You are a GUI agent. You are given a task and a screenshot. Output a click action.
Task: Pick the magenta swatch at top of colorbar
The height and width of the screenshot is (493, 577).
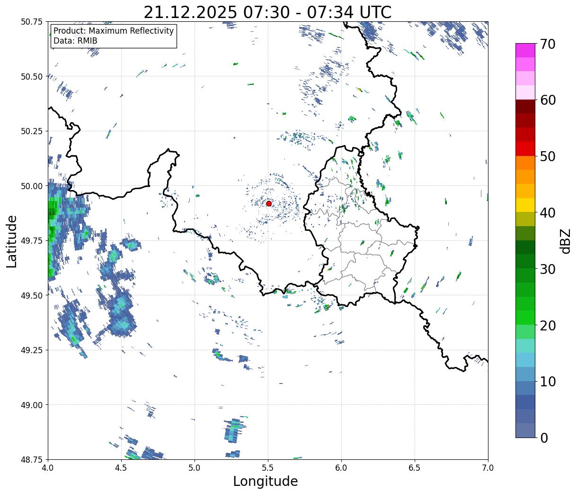click(525, 50)
